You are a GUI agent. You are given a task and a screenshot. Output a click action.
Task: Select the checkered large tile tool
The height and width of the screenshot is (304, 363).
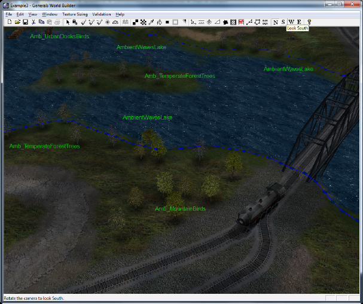[144, 22]
